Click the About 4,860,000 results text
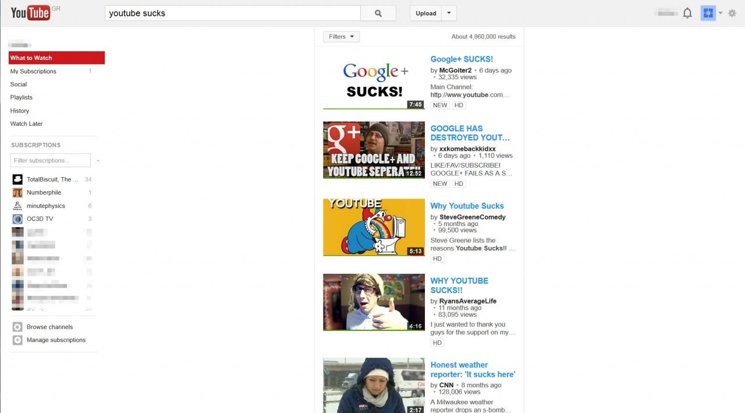 [483, 37]
